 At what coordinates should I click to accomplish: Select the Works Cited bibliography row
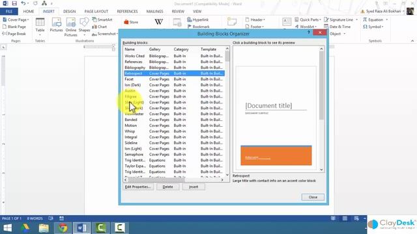point(174,56)
